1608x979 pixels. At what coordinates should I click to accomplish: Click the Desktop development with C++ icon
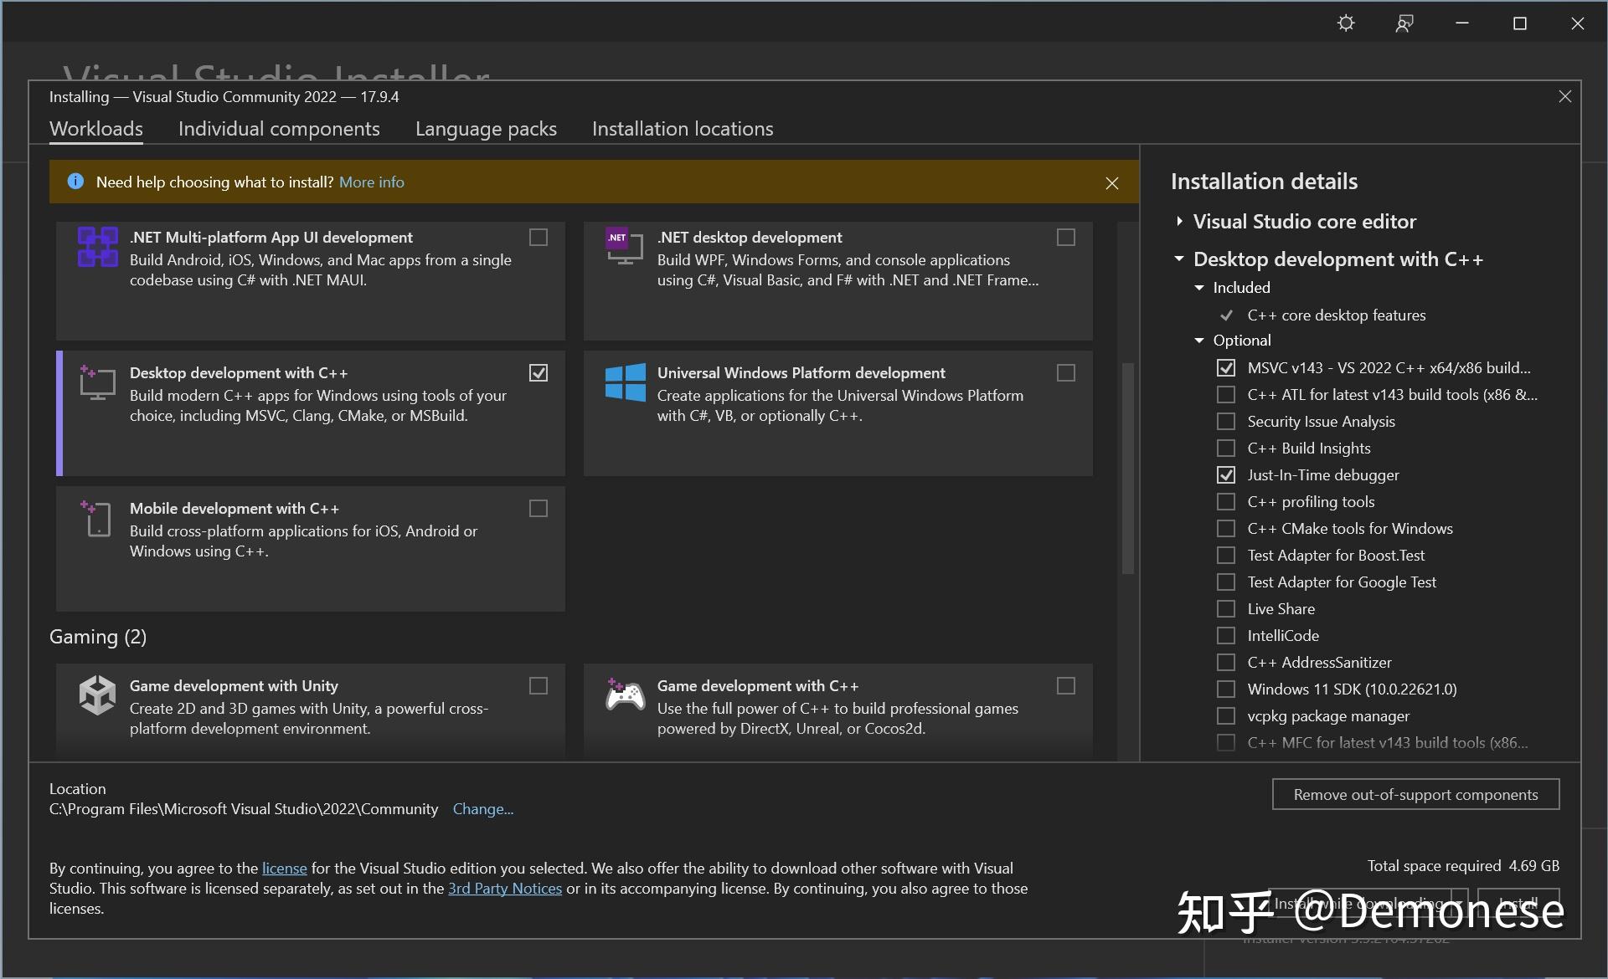pyautogui.click(x=96, y=382)
